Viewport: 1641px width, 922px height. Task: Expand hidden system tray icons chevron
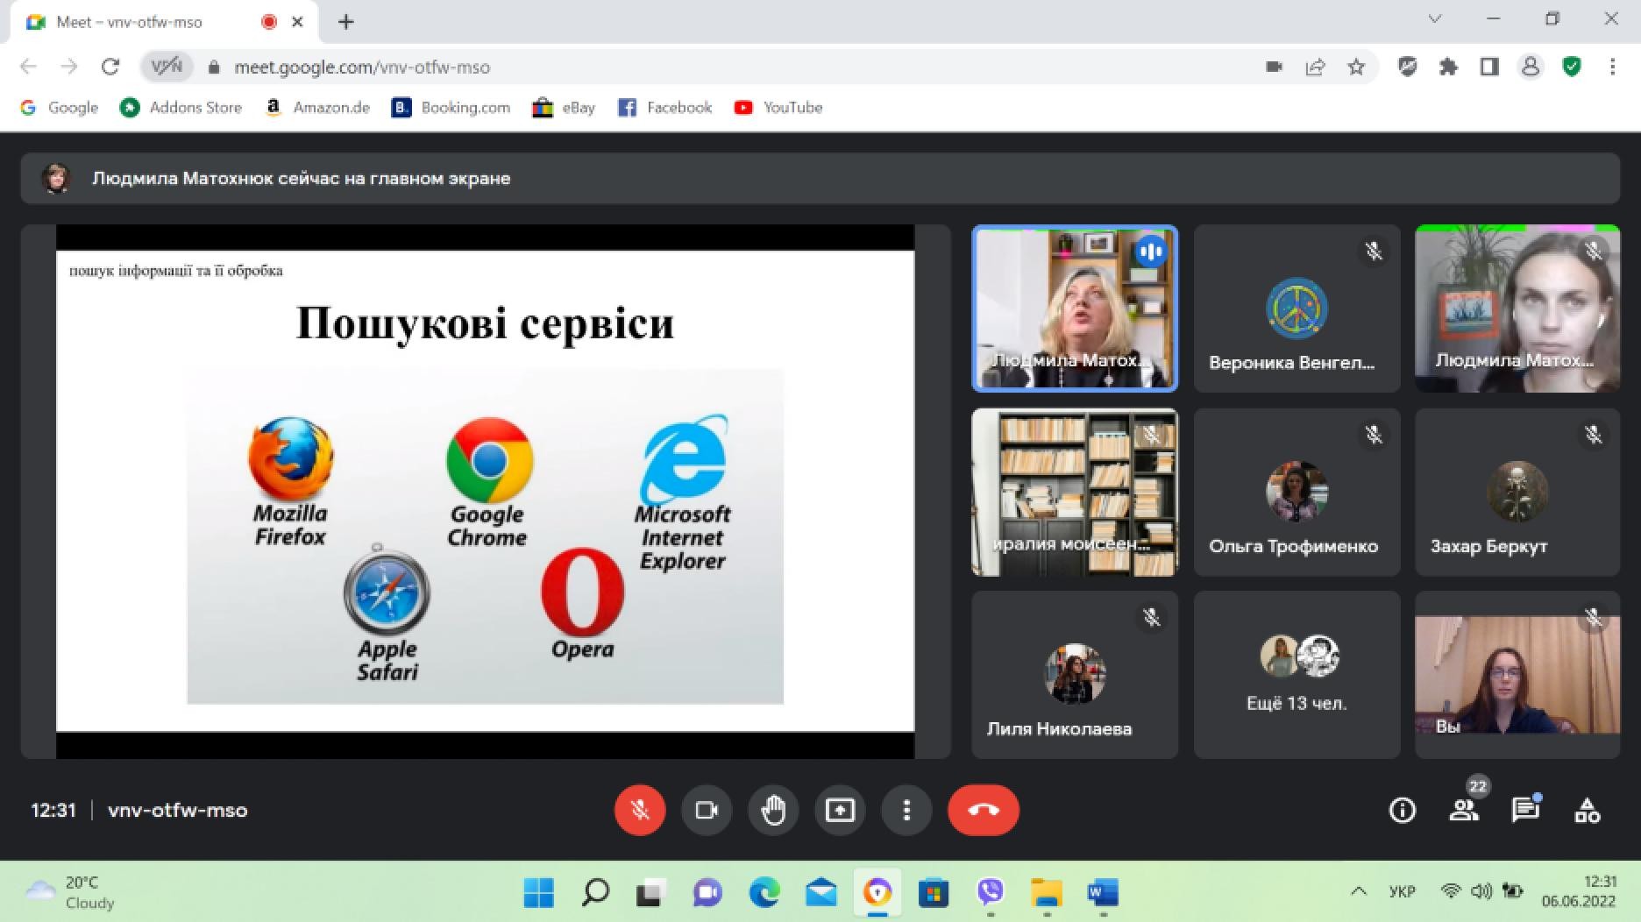pyautogui.click(x=1359, y=891)
